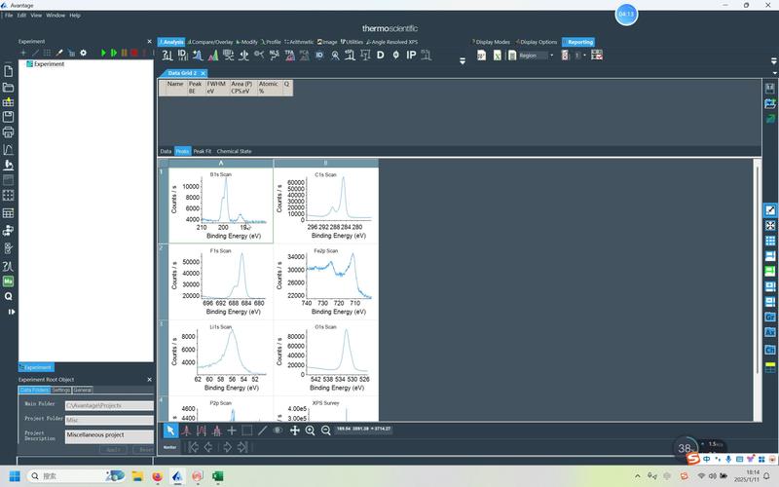Select the arrow pointer tool in bottom toolbar
This screenshot has width=779, height=487.
[x=170, y=431]
